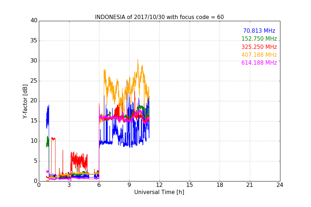Viewport: 311px width, 207px height.
Task: Click the x-axis tick label 24
Action: (x=280, y=185)
